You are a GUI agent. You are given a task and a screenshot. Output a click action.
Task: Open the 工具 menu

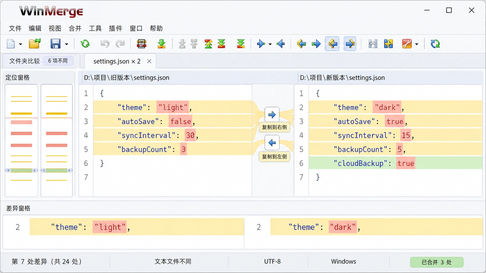(95, 28)
